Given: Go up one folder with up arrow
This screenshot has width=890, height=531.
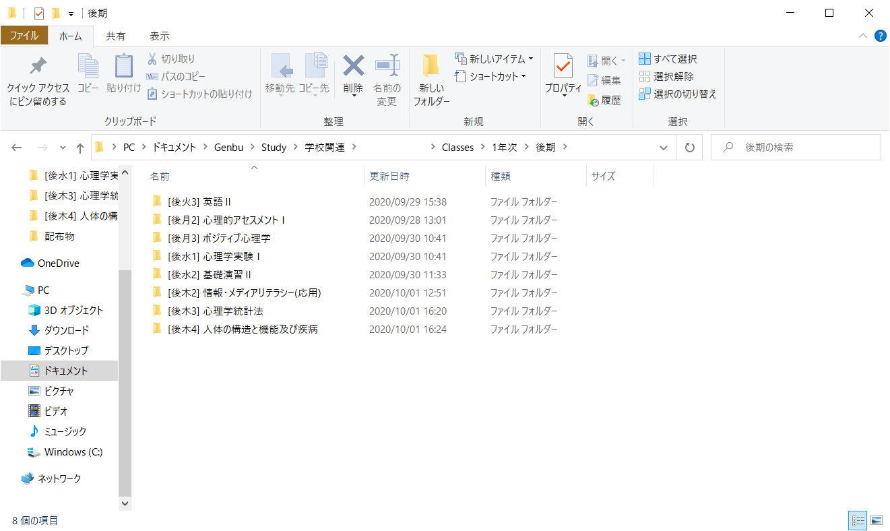Looking at the screenshot, I should click(x=80, y=148).
